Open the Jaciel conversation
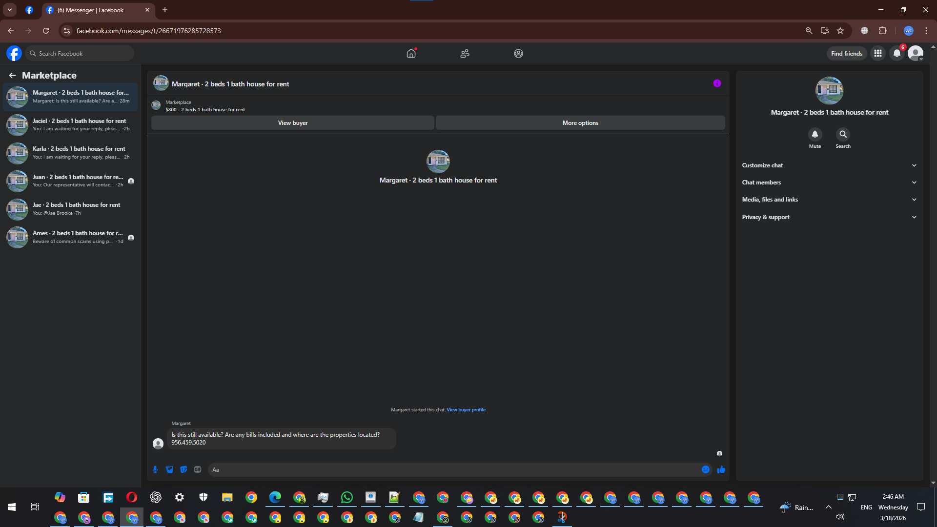Screen dimensions: 937x527 point(71,125)
